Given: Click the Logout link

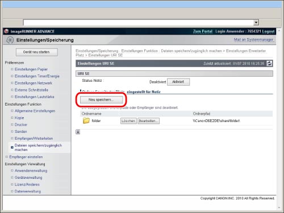Looking at the screenshot, I should (x=268, y=31).
